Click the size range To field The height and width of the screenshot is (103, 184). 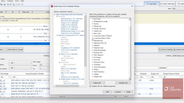point(44,68)
